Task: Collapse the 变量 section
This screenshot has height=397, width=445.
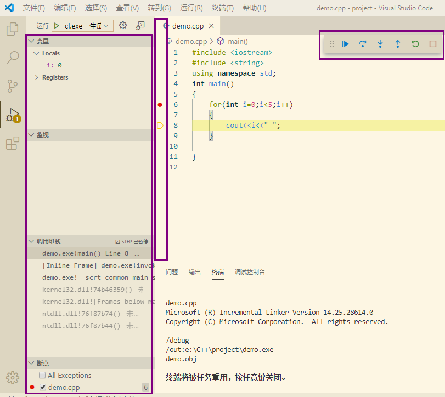Action: (31, 42)
